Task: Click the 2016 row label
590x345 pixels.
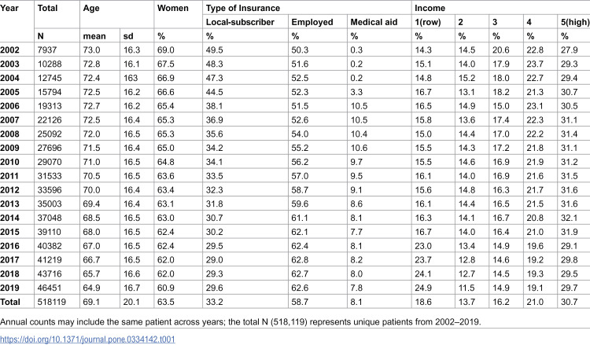Action: pos(9,246)
